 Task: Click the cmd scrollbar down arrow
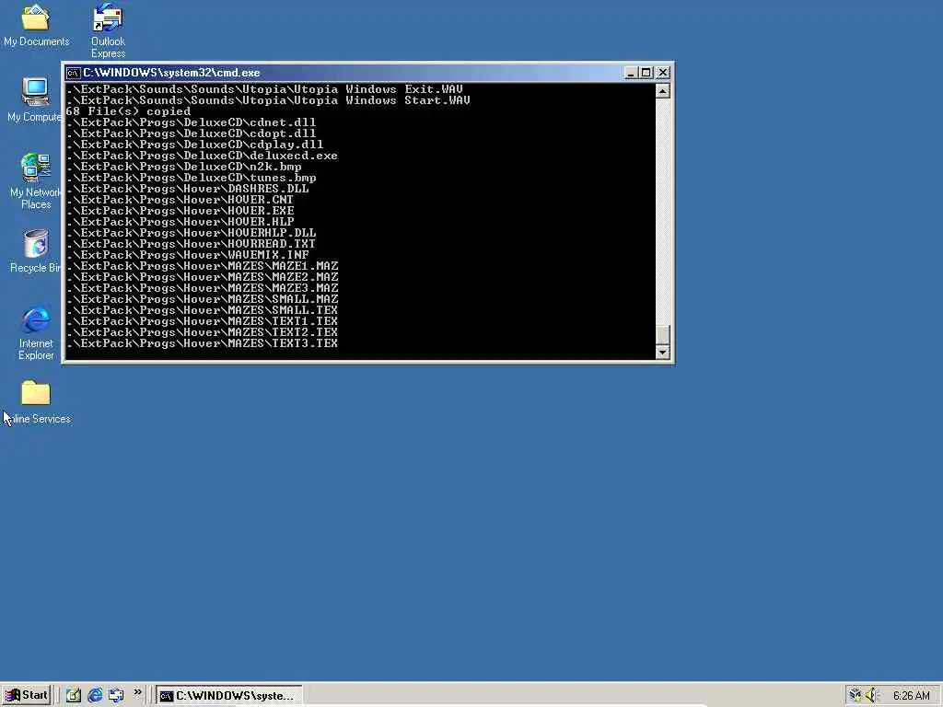coord(662,353)
